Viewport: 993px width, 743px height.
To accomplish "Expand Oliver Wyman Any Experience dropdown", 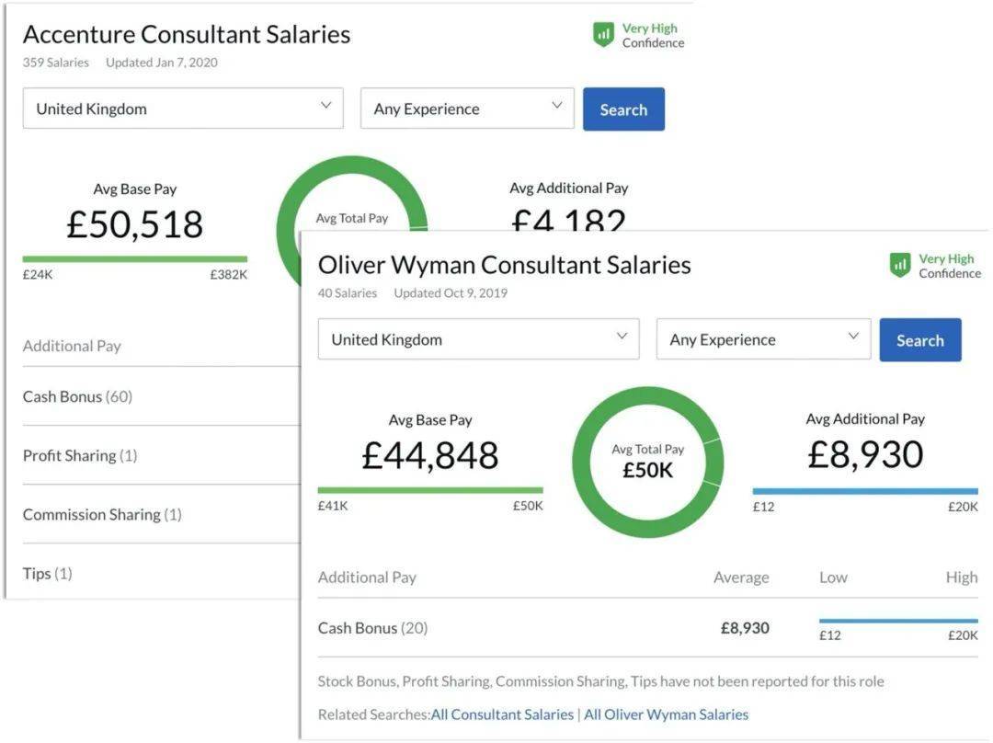I will 763,339.
